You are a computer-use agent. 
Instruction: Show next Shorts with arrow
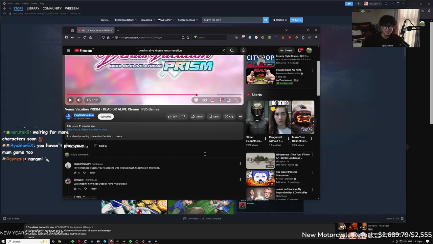(313, 121)
